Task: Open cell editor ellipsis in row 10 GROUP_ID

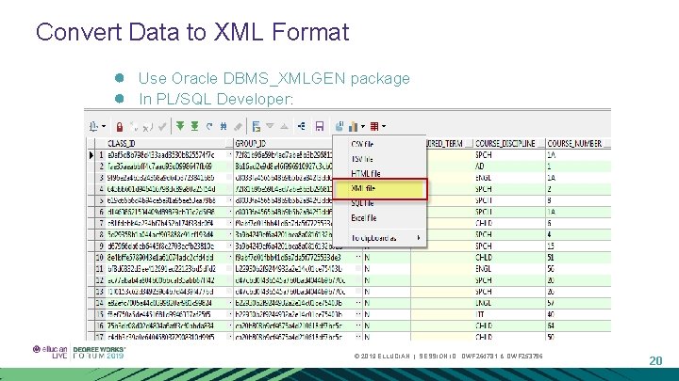Action: [358, 258]
